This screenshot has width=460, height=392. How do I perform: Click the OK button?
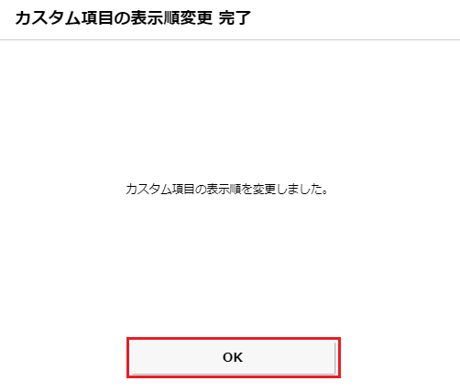tap(234, 357)
